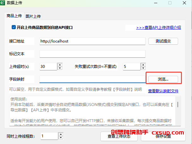Image resolution: width=192 pixels, height=144 pixels.
Task: Decrease 上传超时 value with down arrow
Action: click(60, 68)
